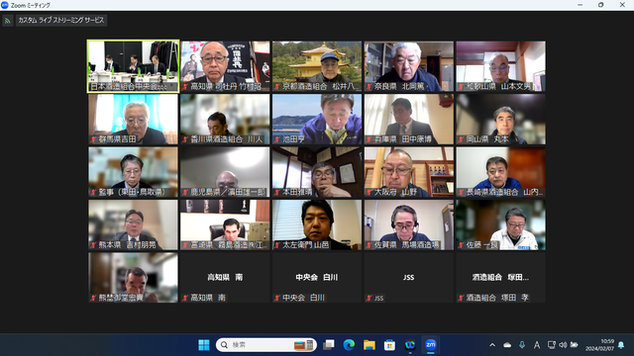Screen dimensions: 634x356
Task: Click muted mic icon on 高知県 司牡丹 tile
Action: 185,87
